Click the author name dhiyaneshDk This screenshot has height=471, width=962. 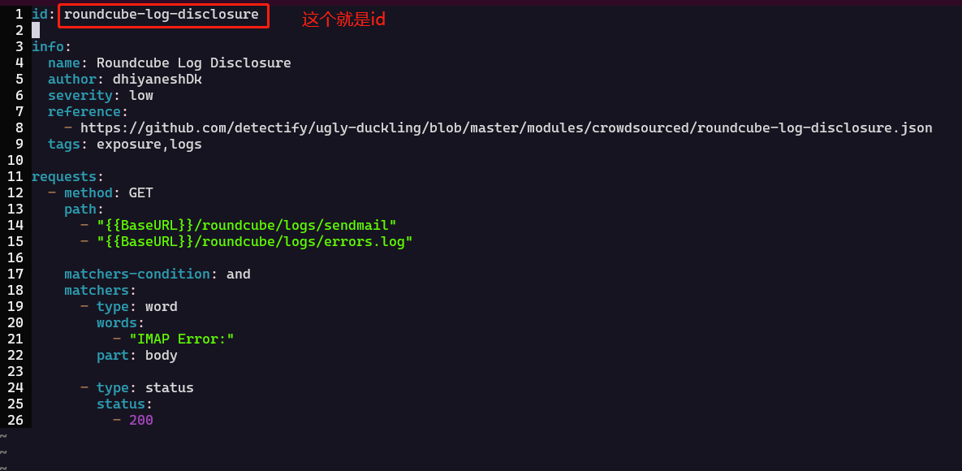pyautogui.click(x=157, y=79)
